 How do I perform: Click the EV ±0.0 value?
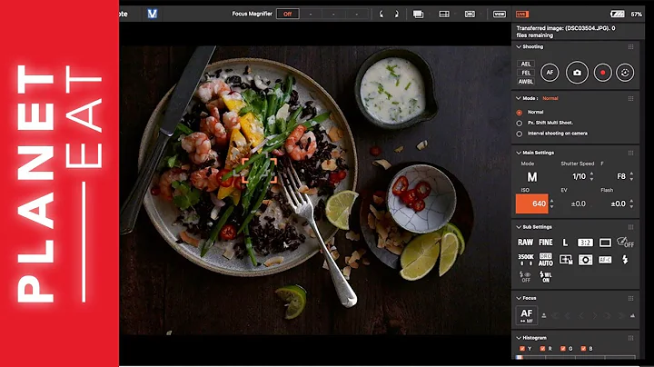point(578,203)
